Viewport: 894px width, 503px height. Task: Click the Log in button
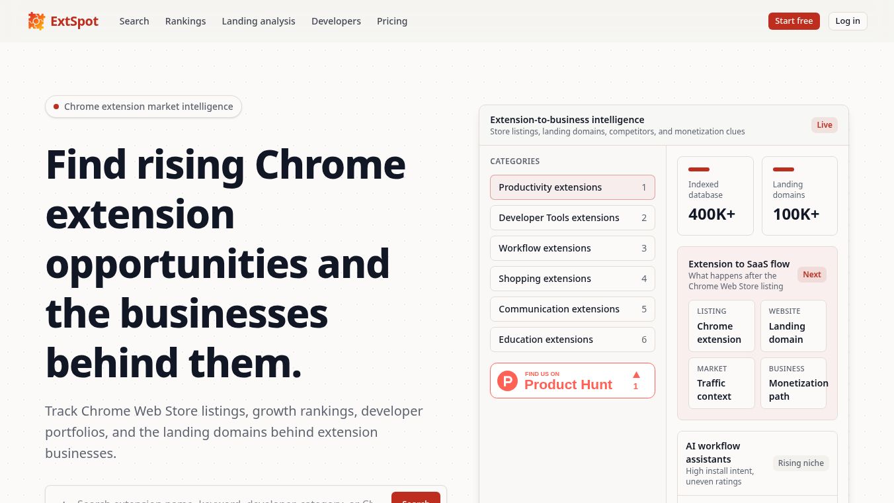tap(848, 21)
